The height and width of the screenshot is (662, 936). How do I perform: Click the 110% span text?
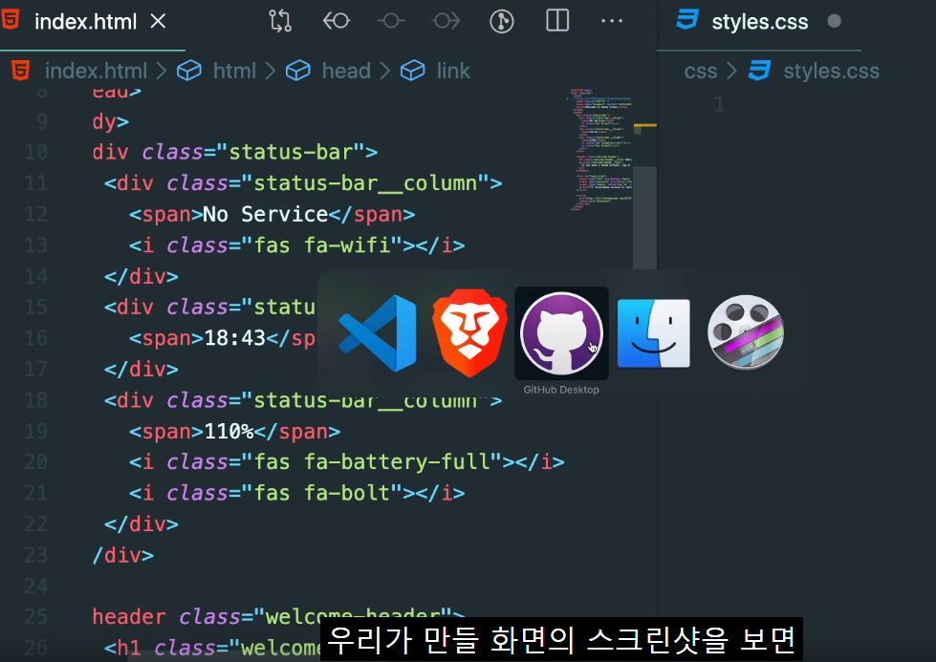click(x=229, y=431)
